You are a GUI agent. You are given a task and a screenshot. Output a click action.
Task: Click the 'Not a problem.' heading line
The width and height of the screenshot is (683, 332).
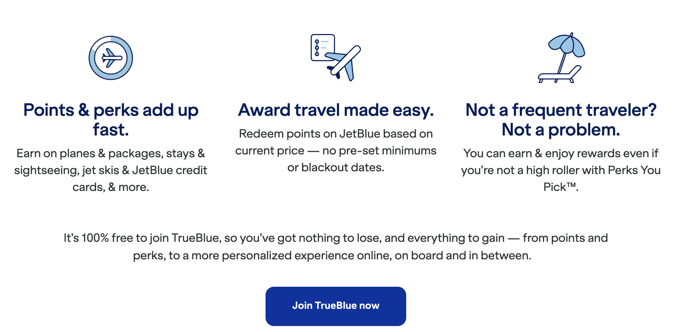[561, 130]
